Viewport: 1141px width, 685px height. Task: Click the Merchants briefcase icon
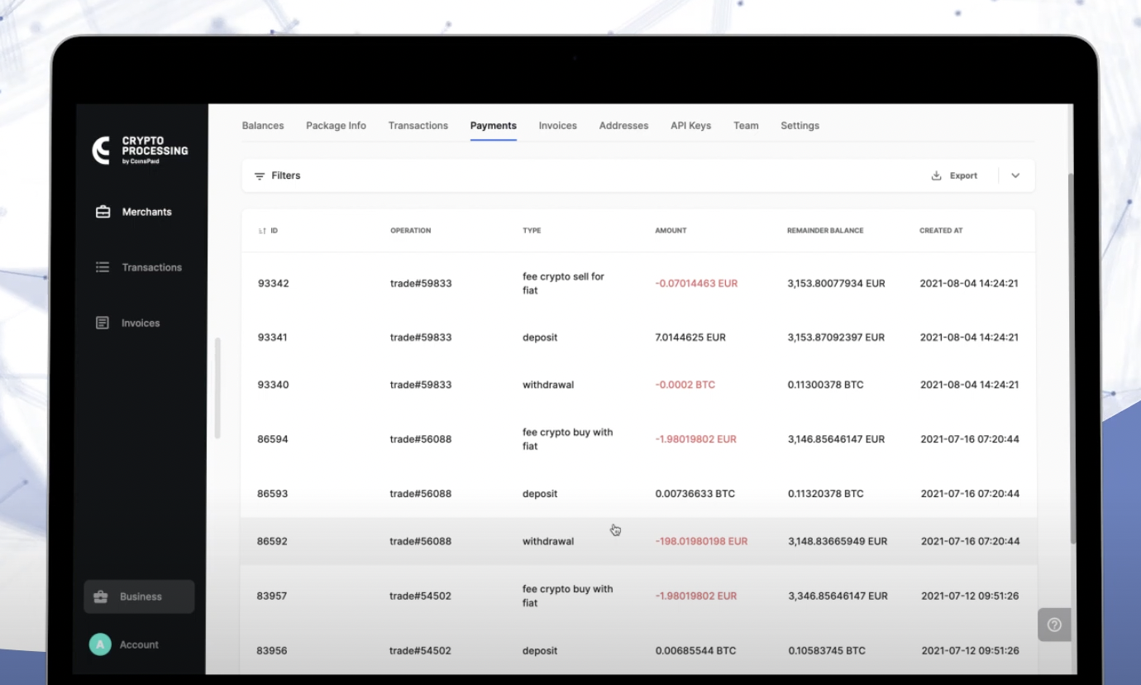[x=103, y=212]
